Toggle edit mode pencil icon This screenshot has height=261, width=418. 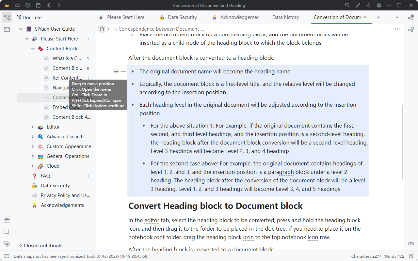(358, 5)
